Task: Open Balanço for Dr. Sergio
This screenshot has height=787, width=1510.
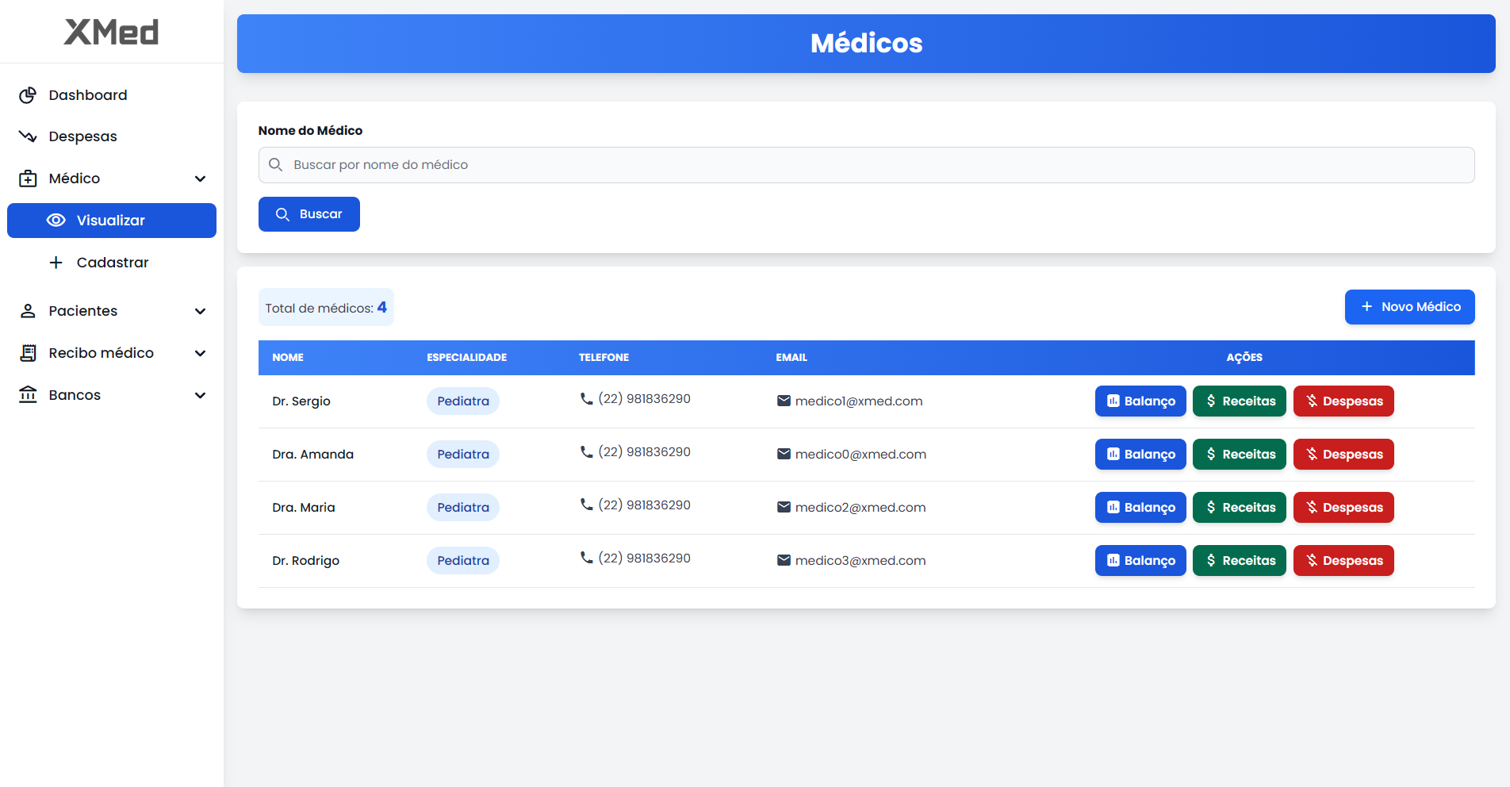Action: (x=1140, y=401)
